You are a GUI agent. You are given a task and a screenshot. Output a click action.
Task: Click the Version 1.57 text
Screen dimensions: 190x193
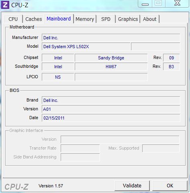pyautogui.click(x=51, y=186)
